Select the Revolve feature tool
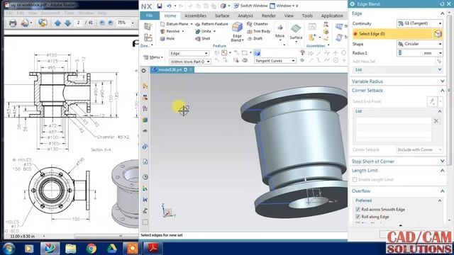 170,31
